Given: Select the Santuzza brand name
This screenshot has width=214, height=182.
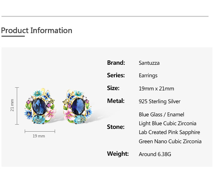Looking at the screenshot, I should [149, 63].
